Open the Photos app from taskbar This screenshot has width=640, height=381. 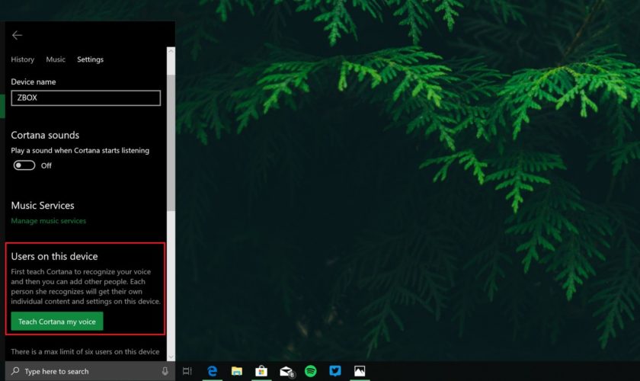click(x=360, y=371)
